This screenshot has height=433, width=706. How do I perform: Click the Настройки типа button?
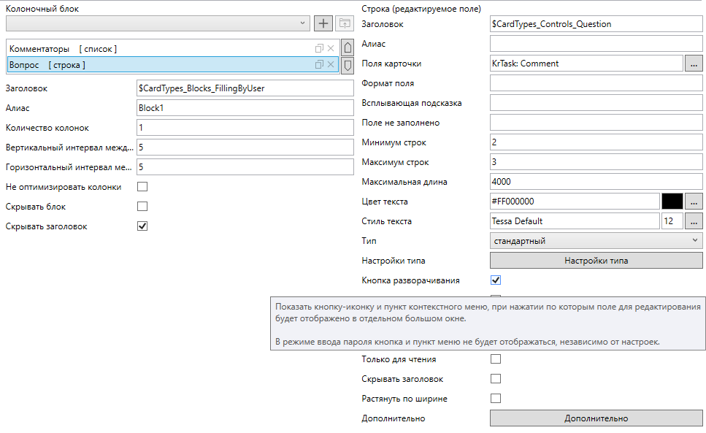point(596,261)
